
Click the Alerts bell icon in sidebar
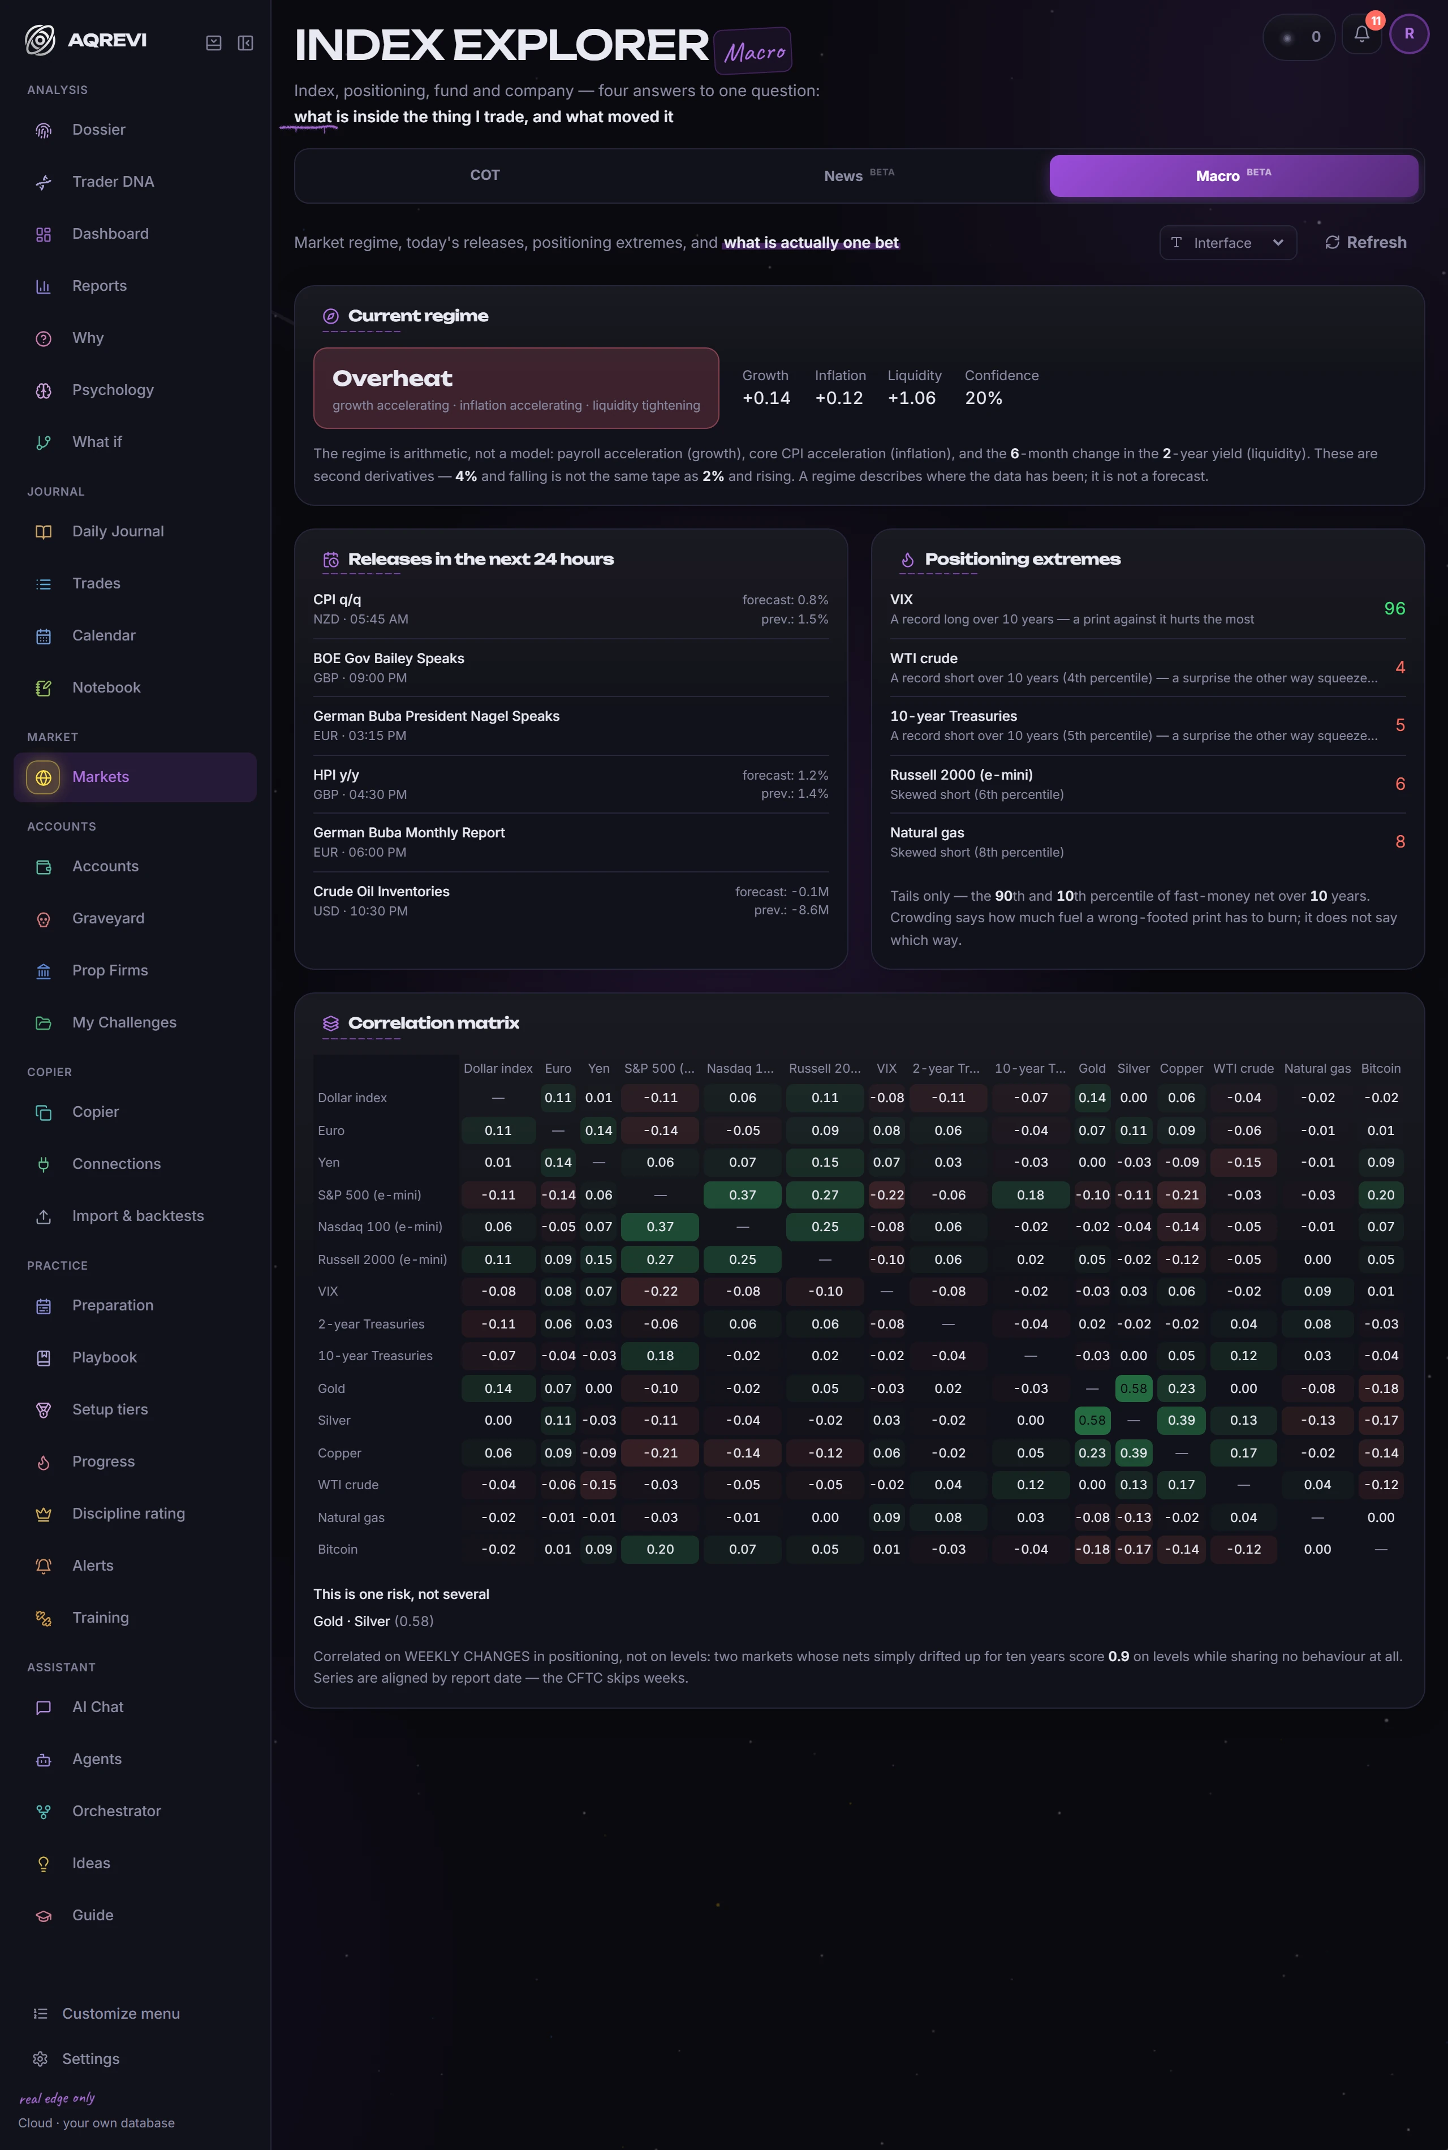[x=44, y=1566]
